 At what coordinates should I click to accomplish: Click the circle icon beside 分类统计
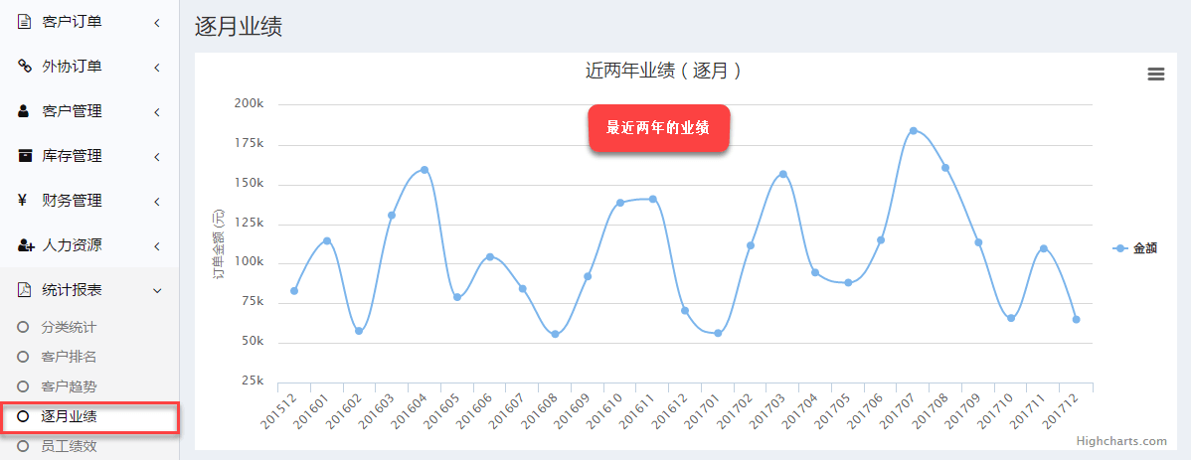click(x=23, y=327)
